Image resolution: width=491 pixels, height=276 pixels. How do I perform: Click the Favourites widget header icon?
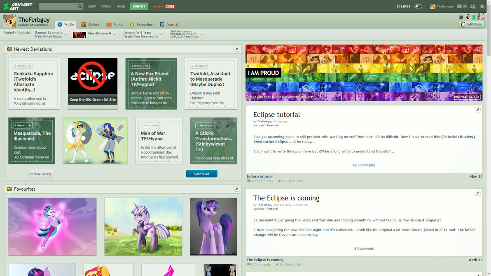(x=9, y=189)
